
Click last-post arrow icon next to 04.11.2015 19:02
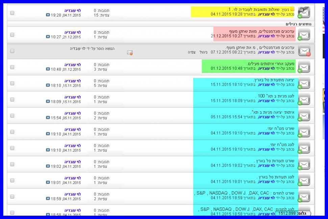tap(48, 166)
